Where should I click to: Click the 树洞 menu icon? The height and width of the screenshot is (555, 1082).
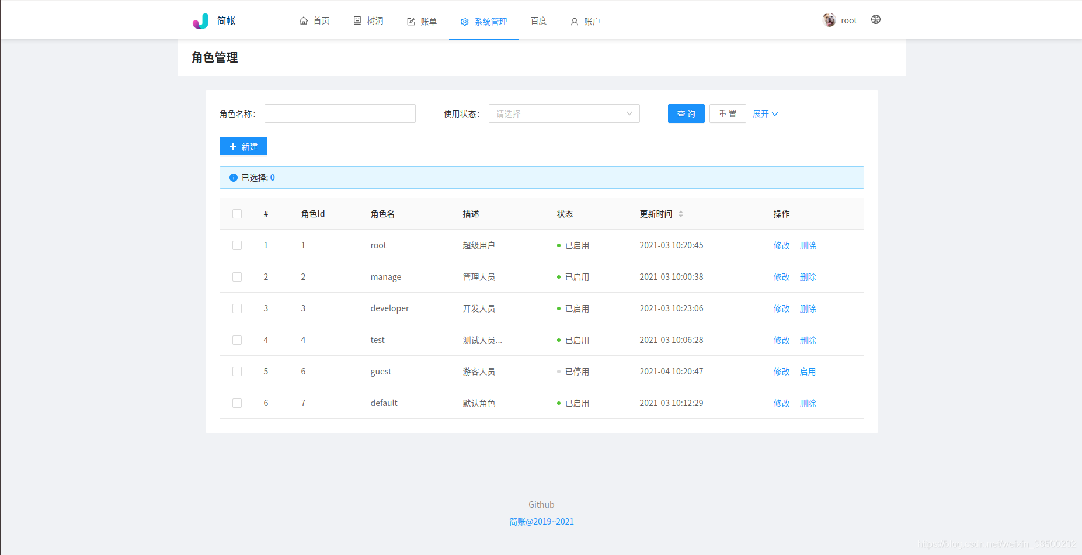pyautogui.click(x=357, y=20)
